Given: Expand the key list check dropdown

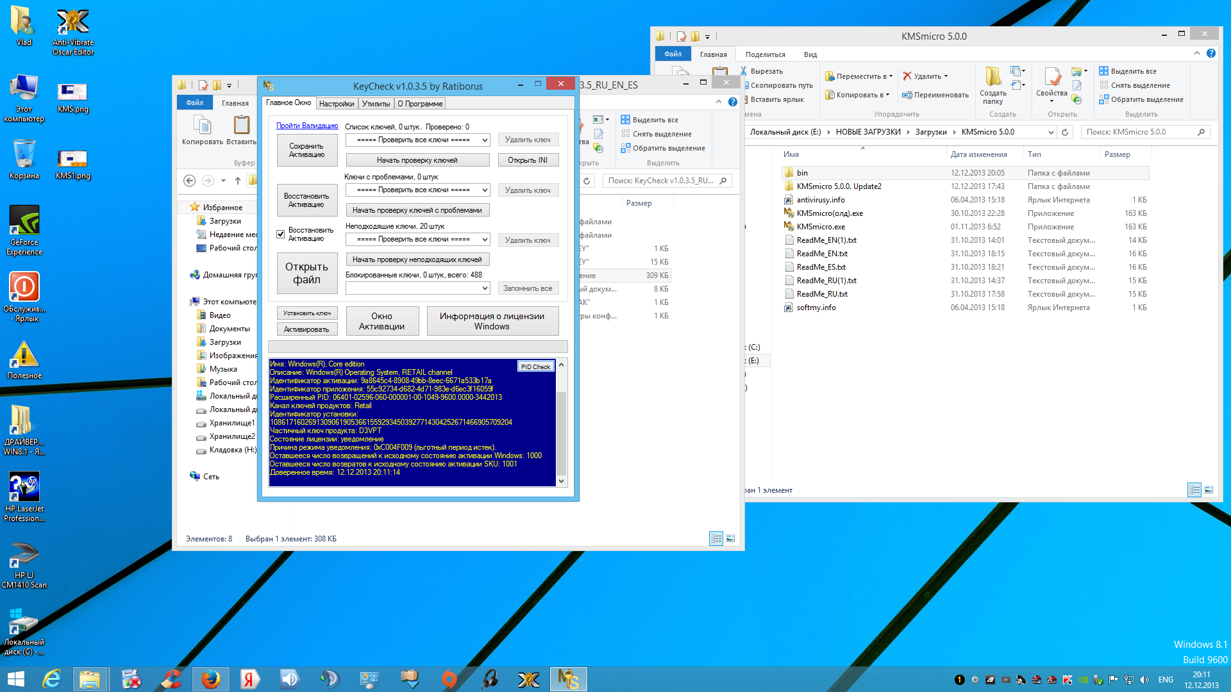Looking at the screenshot, I should [485, 140].
